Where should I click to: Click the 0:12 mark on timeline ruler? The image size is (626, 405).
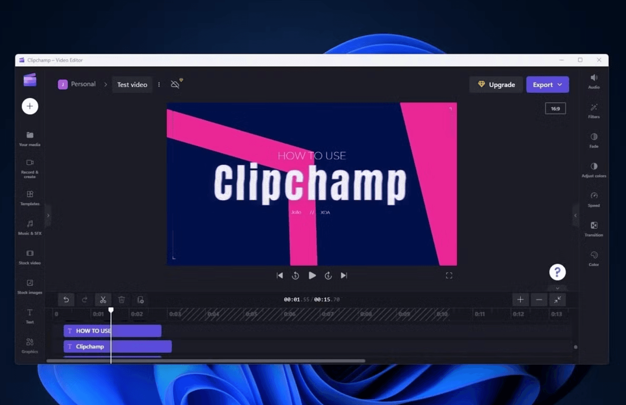518,314
